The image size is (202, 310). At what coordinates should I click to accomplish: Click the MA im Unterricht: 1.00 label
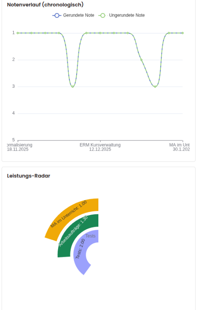pos(69,214)
